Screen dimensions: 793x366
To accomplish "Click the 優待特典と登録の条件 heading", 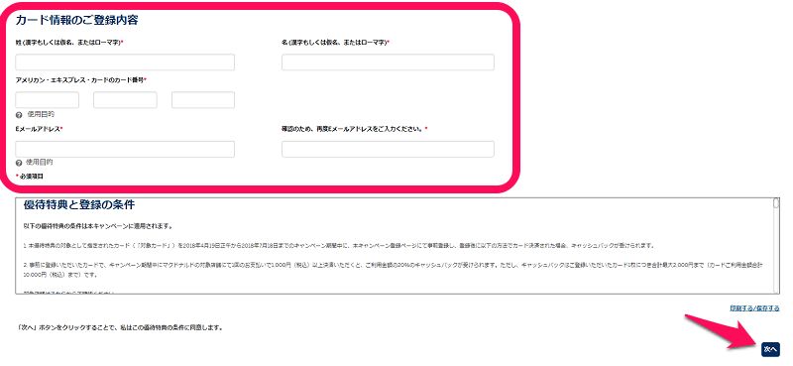I will coord(79,205).
